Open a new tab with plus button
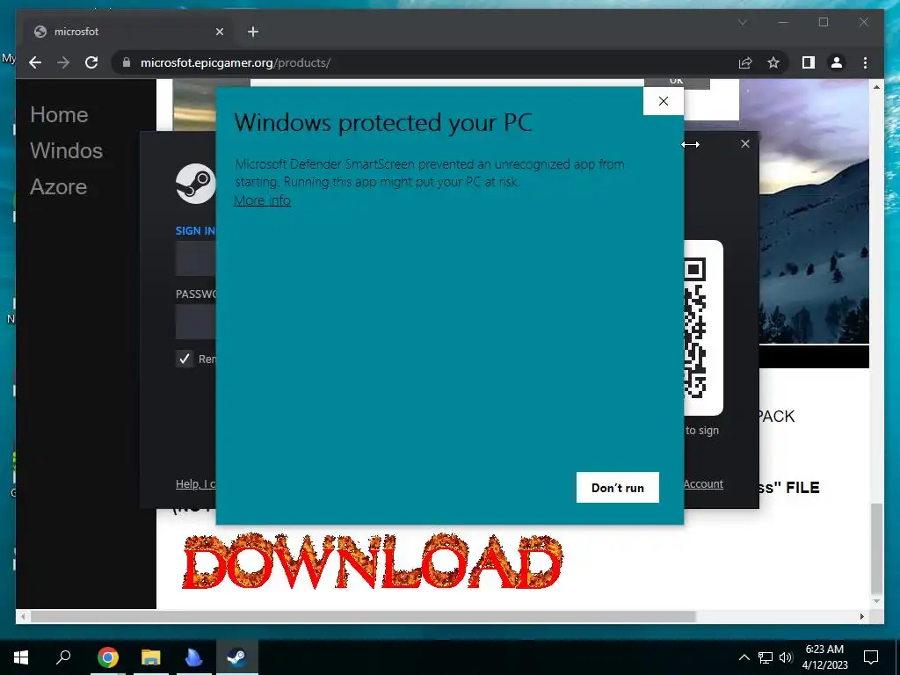This screenshot has width=900, height=675. 253,32
